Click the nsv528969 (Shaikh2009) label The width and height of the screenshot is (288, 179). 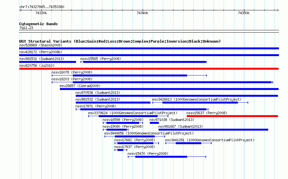click(41, 45)
